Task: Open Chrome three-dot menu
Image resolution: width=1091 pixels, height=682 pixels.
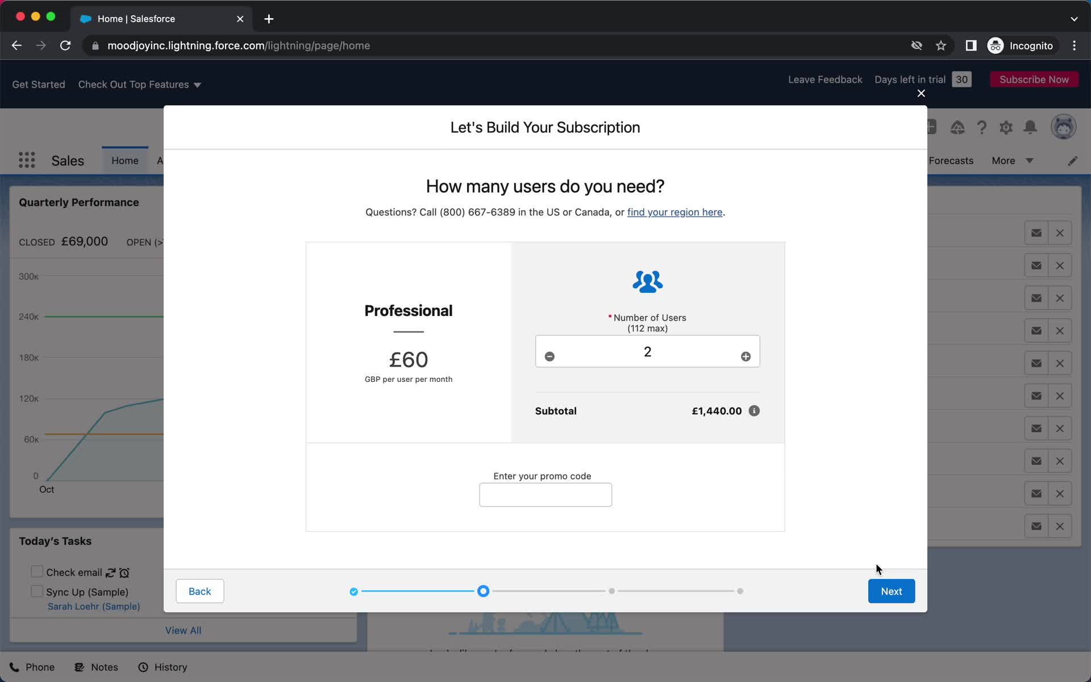Action: click(x=1074, y=45)
